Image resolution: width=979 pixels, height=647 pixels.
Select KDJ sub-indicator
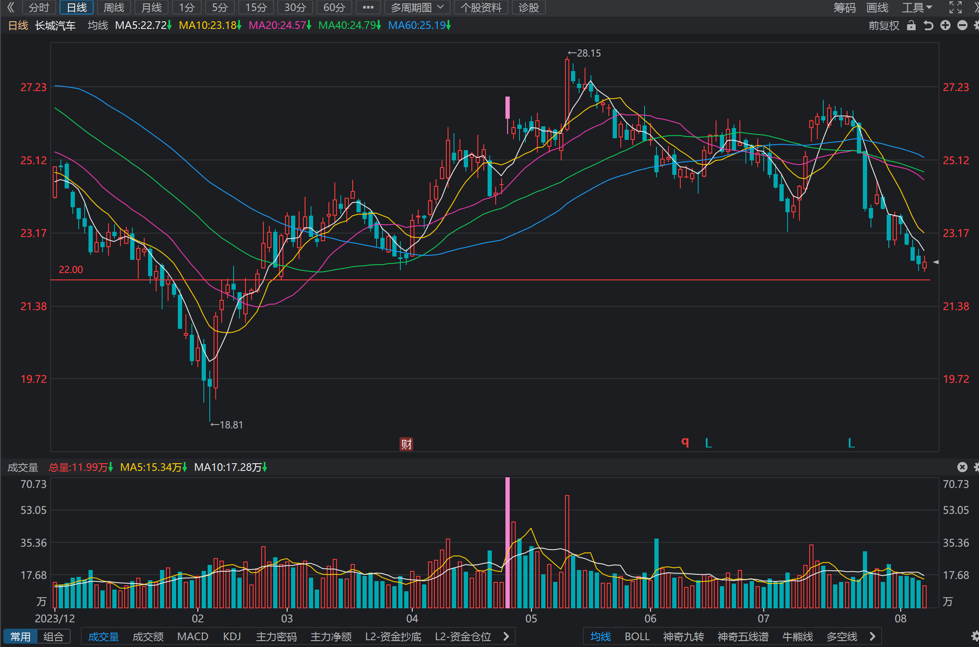pyautogui.click(x=232, y=636)
